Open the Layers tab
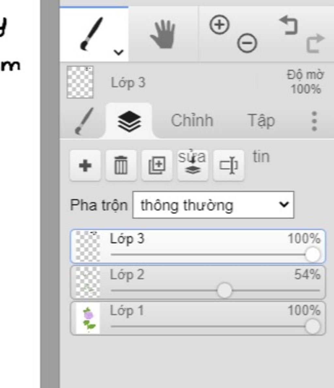The width and height of the screenshot is (334, 388). tap(129, 121)
